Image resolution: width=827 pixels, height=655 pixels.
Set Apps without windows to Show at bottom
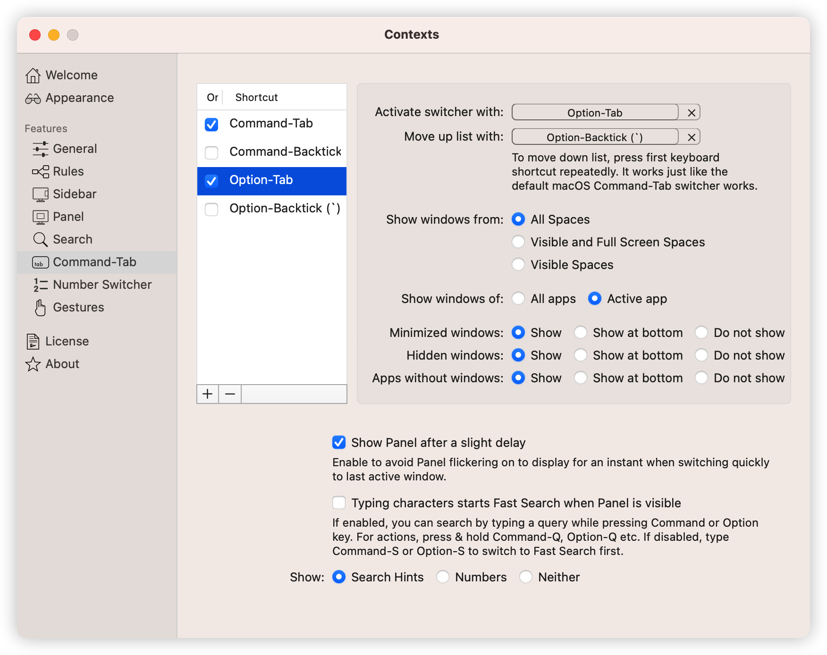click(x=581, y=378)
